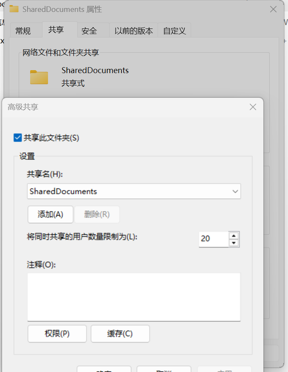The height and width of the screenshot is (372, 288).
Task: Click the 删除 button
Action: tap(97, 214)
